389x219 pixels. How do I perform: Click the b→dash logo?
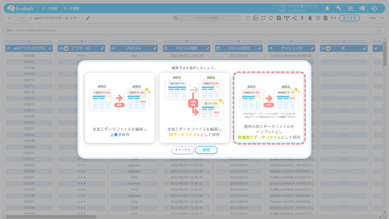pos(20,9)
